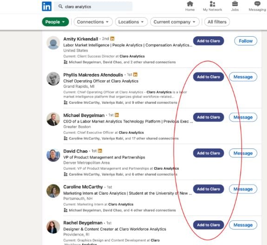Screen dimensions: 267x245
Task: Click 'Chief Operating Officer at Claro Analytics' headline
Action: (x=101, y=81)
